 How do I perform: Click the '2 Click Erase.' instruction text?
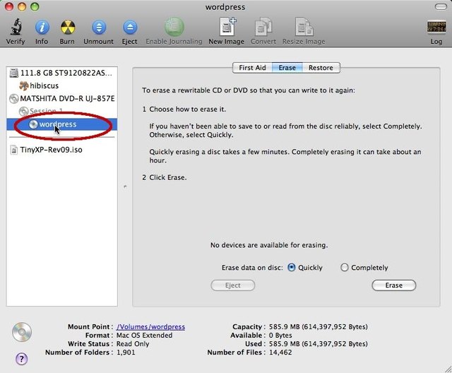tap(165, 177)
